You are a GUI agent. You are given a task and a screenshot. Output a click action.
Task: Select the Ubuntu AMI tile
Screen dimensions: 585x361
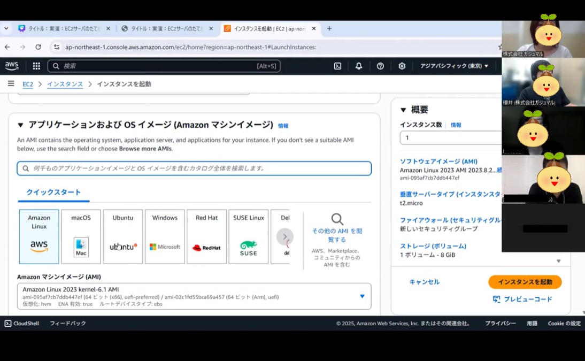click(x=123, y=236)
